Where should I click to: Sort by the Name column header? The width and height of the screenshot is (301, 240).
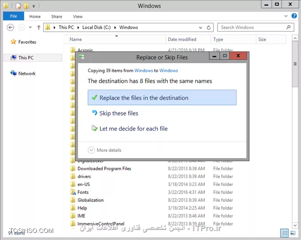[x=75, y=39]
